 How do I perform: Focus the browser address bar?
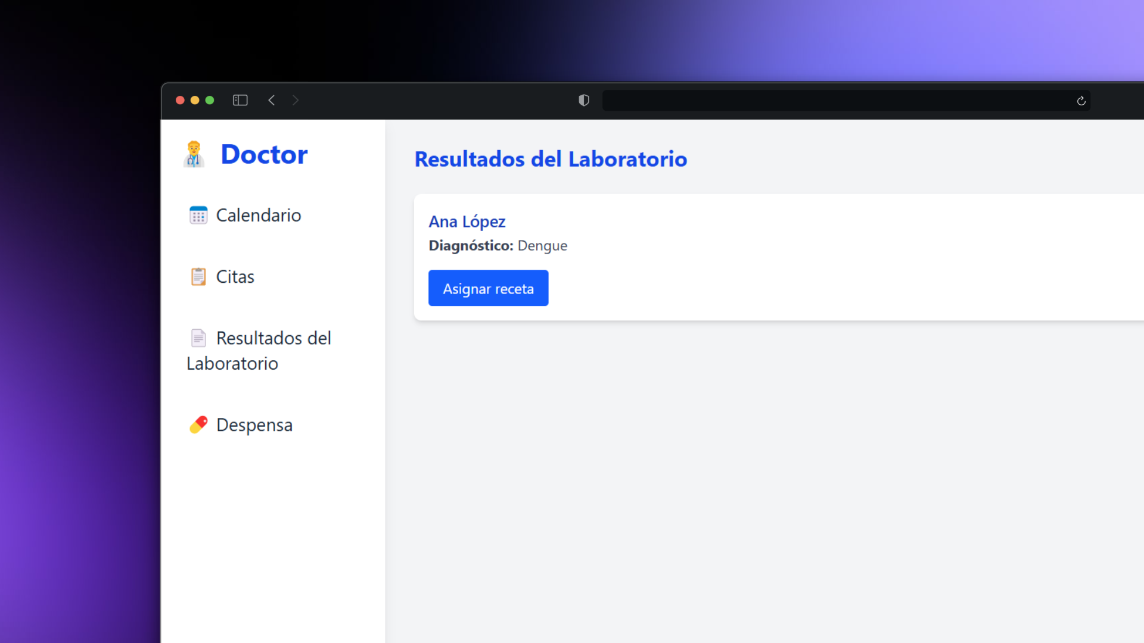point(846,100)
